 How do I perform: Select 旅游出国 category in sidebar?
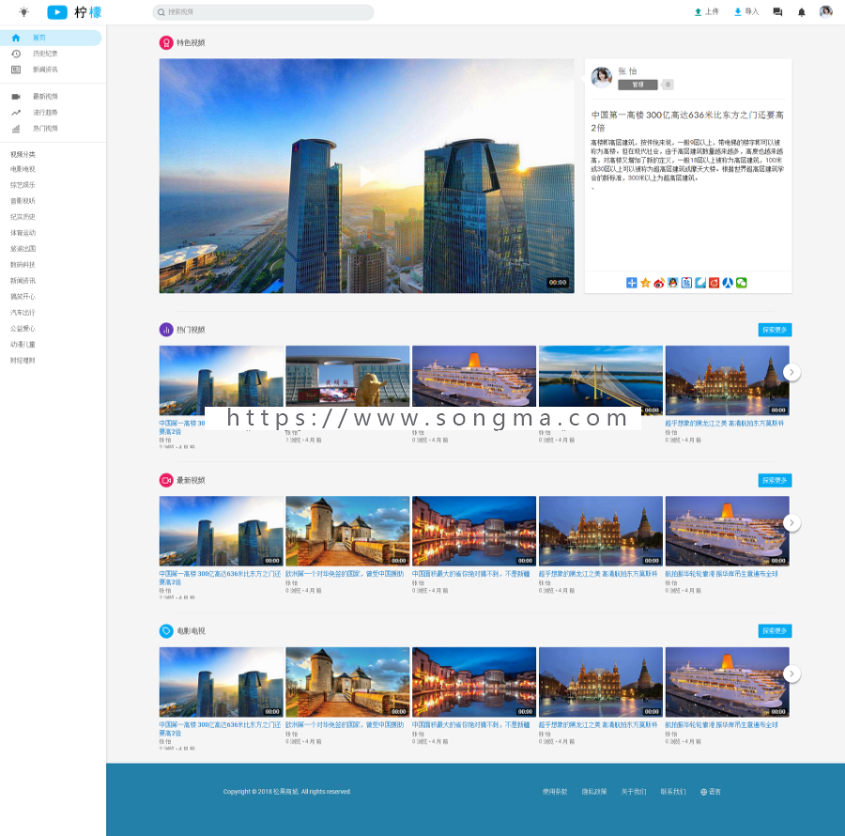(23, 249)
